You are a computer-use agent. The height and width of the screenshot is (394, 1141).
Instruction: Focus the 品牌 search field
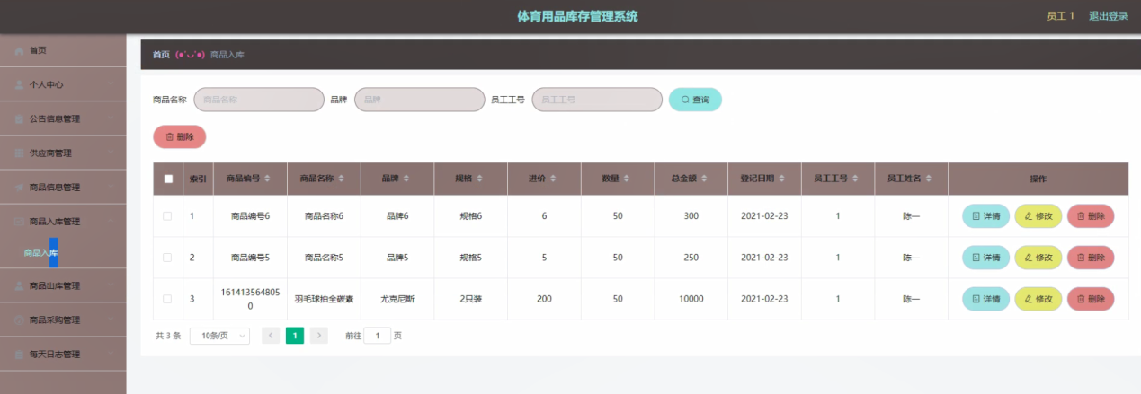(x=420, y=100)
